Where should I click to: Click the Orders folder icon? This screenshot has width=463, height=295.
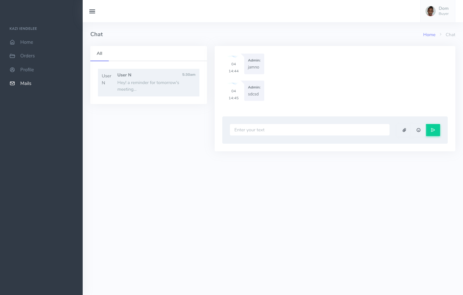(12, 56)
